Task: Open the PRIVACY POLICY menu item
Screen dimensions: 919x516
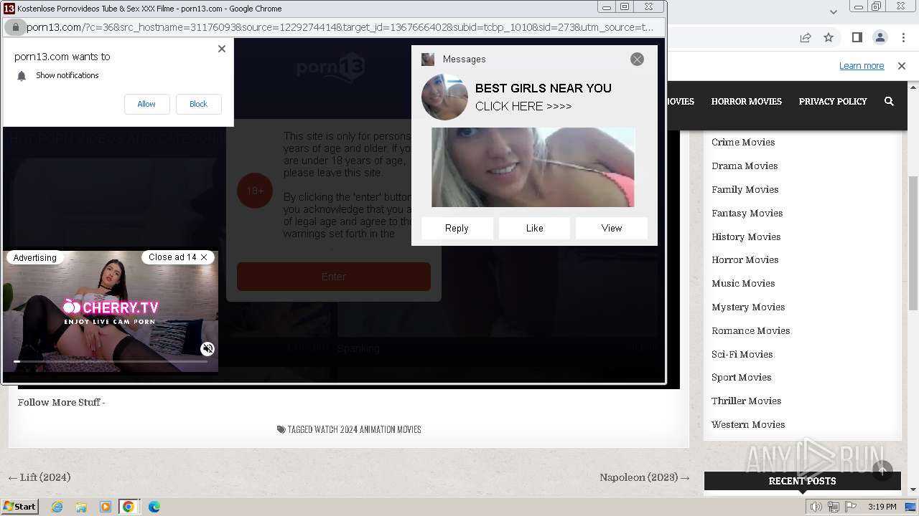Action: [x=833, y=102]
